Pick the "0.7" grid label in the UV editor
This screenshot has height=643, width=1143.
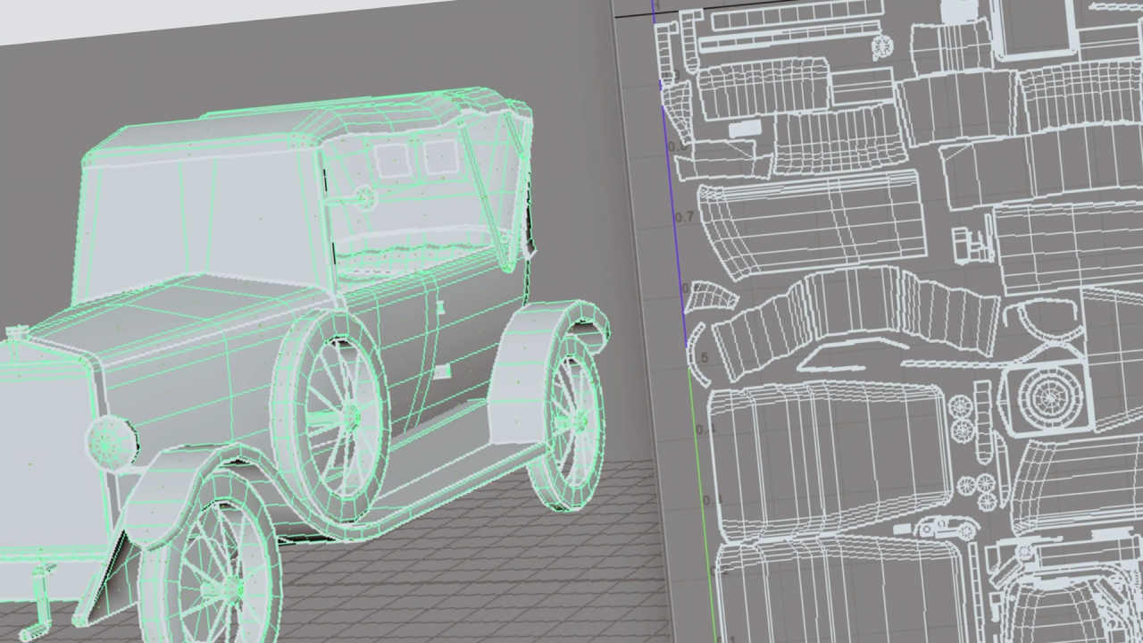[686, 217]
